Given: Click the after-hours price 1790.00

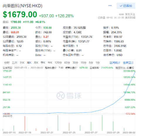Looking at the screenshot, I should click(x=16, y=22).
